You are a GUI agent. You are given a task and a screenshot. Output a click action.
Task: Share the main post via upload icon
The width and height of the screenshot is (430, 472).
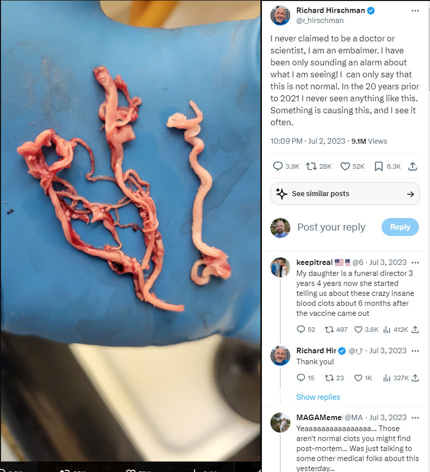[413, 166]
